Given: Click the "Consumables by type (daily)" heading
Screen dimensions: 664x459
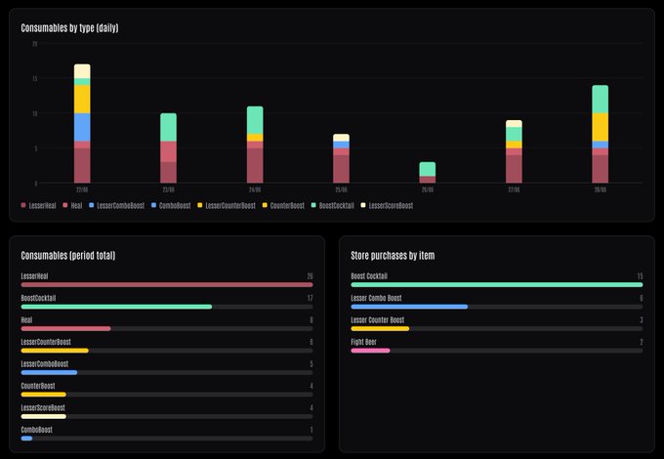Looking at the screenshot, I should (x=69, y=28).
